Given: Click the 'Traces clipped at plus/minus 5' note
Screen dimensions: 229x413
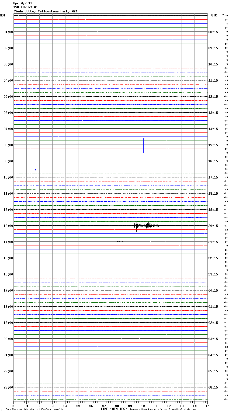Looking at the screenshot, I should [163, 409].
